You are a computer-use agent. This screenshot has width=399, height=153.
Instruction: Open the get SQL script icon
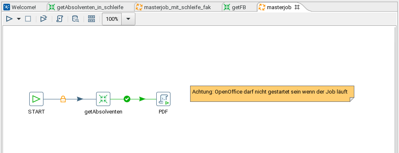tap(60, 19)
